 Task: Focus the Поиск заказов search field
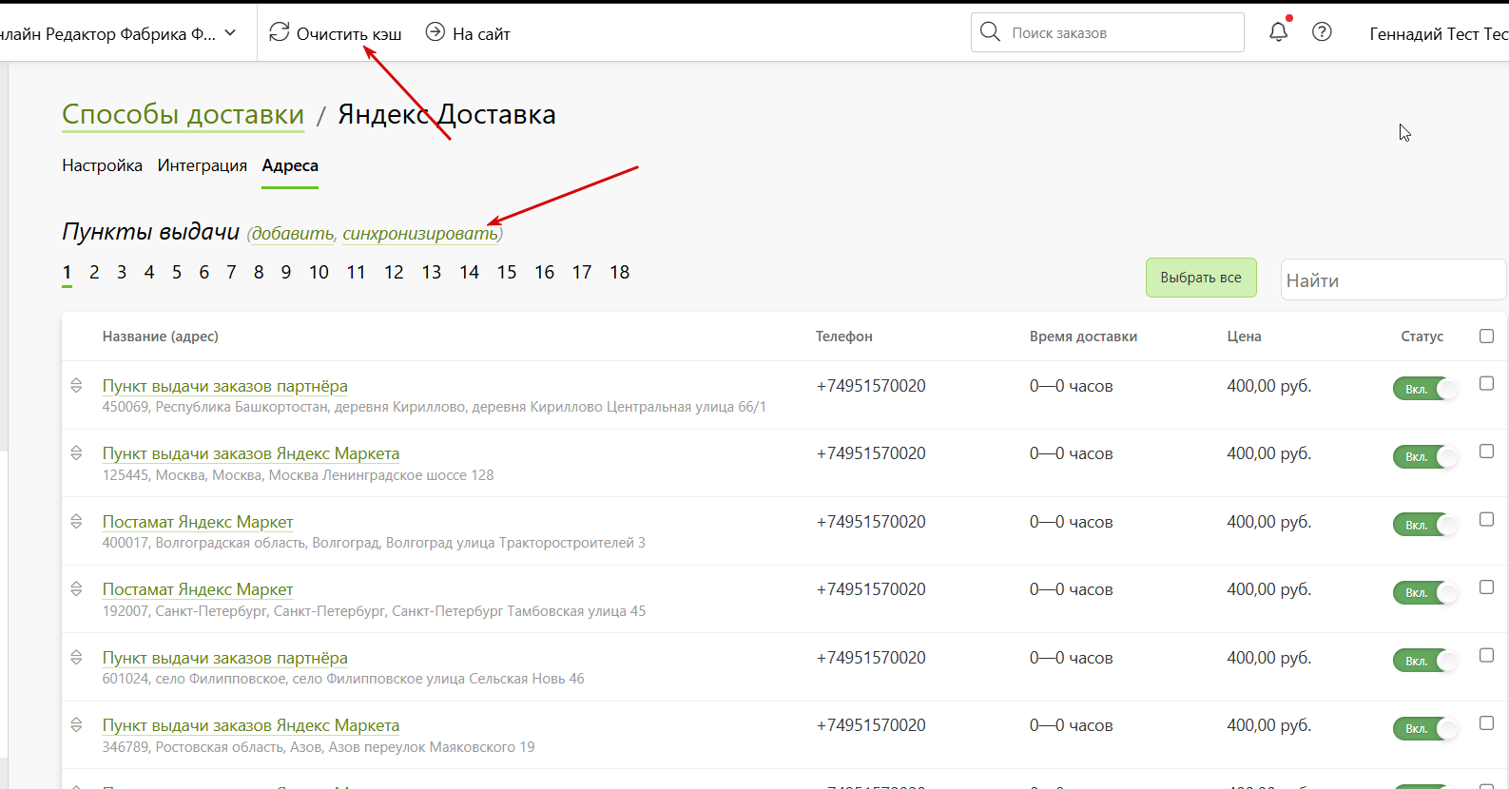click(x=1108, y=32)
